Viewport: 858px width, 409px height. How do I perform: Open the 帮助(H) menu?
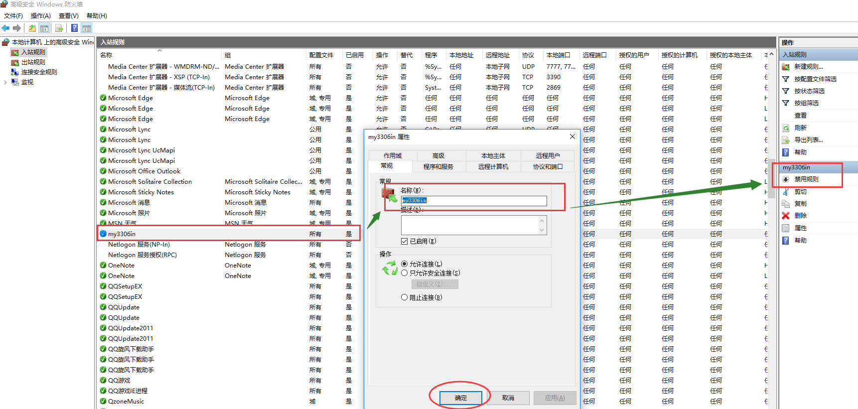97,15
